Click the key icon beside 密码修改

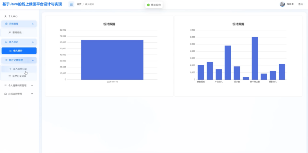click(10, 33)
